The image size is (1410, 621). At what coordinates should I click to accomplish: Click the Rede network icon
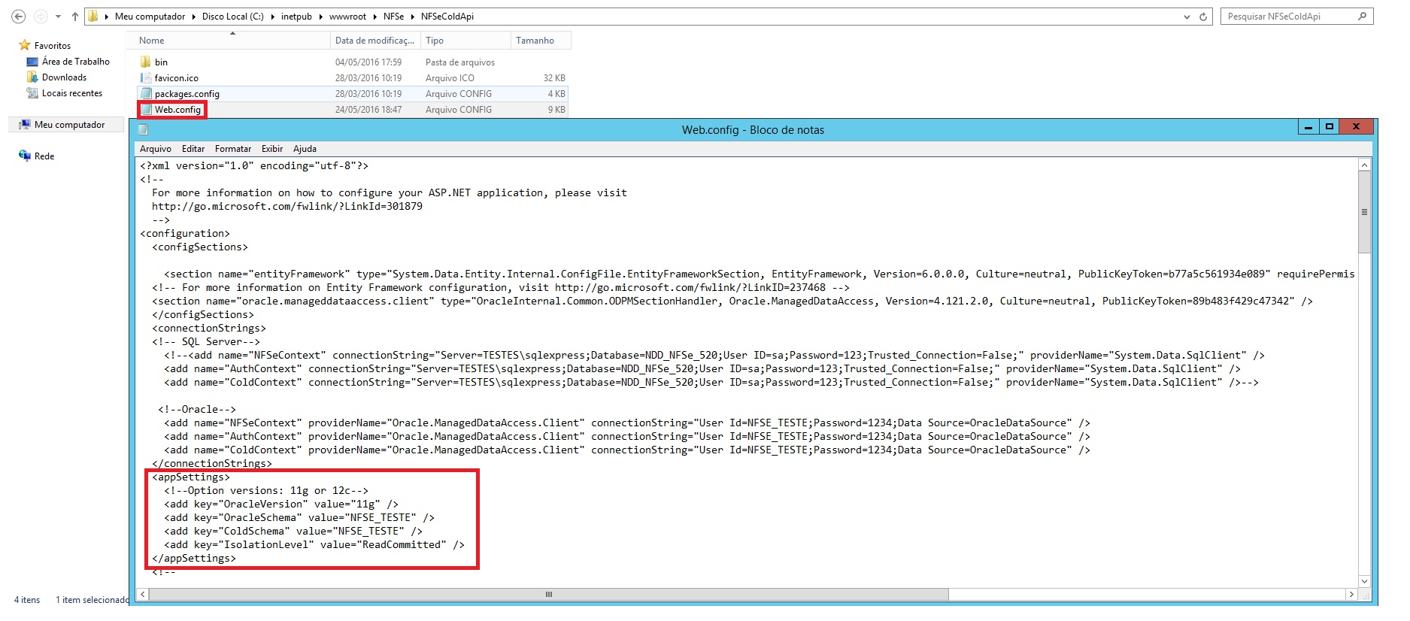pos(25,156)
